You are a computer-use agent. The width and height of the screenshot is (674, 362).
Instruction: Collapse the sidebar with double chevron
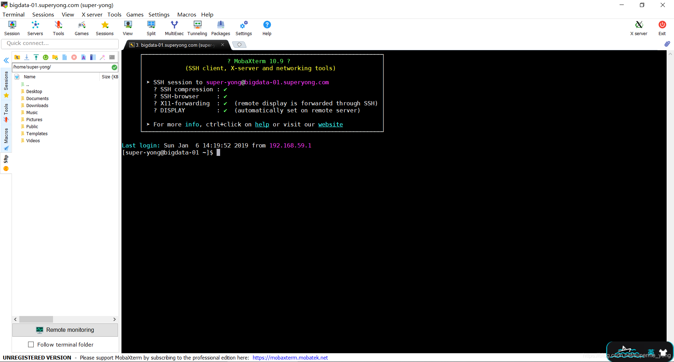(x=6, y=60)
